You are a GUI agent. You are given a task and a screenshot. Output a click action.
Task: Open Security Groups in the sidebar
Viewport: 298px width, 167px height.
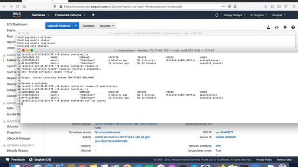[x=17, y=150]
